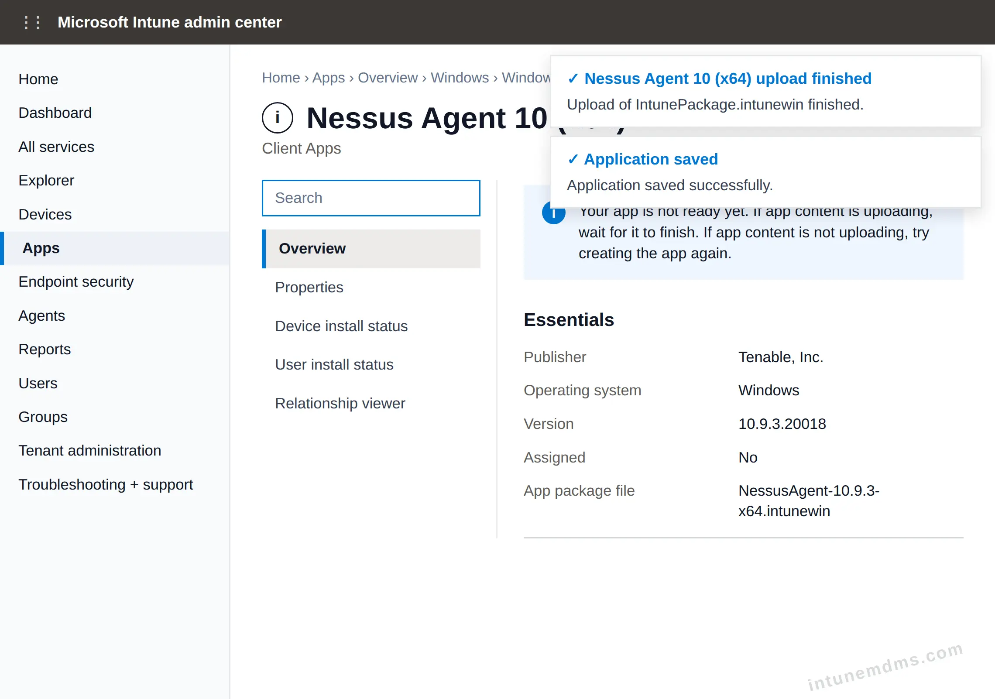Click Application saved notification title
Image resolution: width=995 pixels, height=699 pixels.
tap(651, 159)
